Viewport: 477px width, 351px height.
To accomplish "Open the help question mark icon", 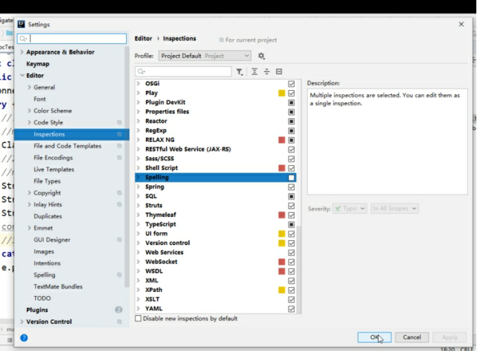I will coord(24,338).
